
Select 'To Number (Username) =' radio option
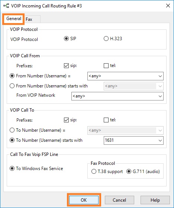click(12, 130)
